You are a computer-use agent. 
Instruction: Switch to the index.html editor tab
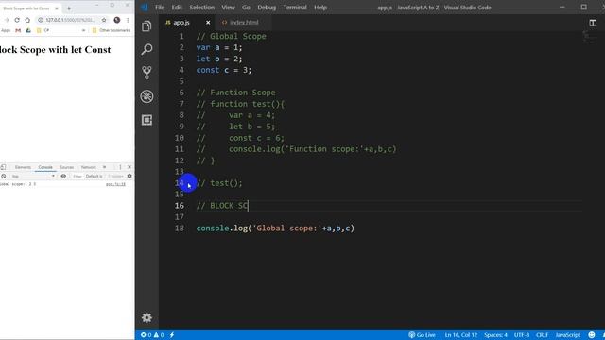tap(243, 23)
